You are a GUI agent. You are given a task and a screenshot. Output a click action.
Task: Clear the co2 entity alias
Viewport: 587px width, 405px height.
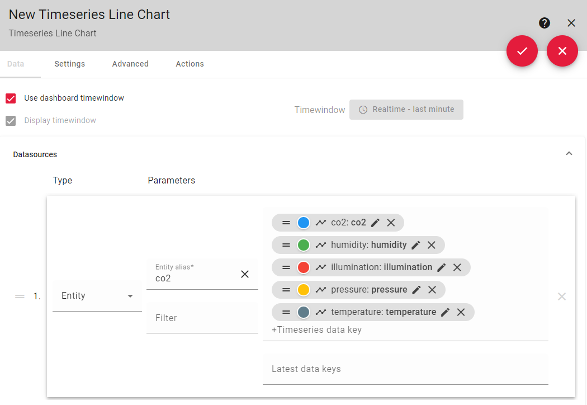245,274
